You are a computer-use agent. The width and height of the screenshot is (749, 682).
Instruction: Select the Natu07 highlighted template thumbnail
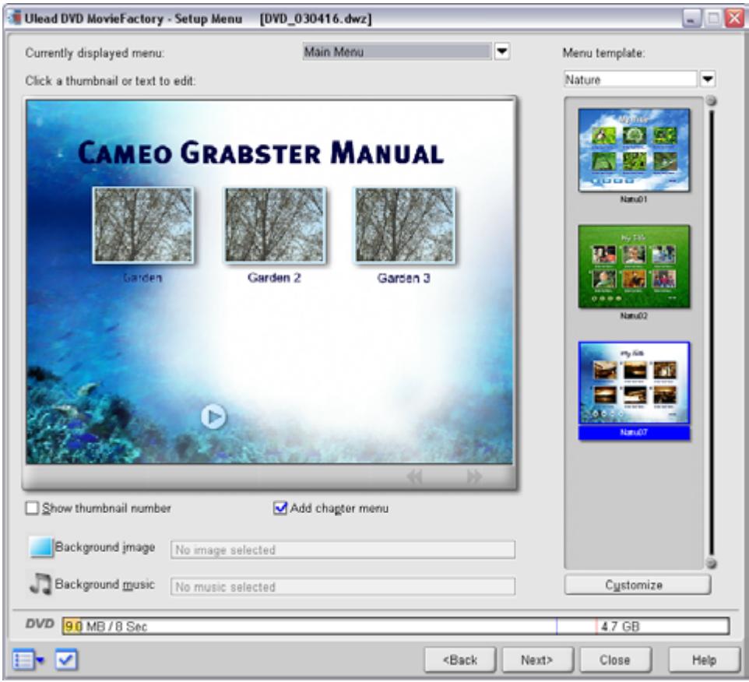tap(634, 383)
